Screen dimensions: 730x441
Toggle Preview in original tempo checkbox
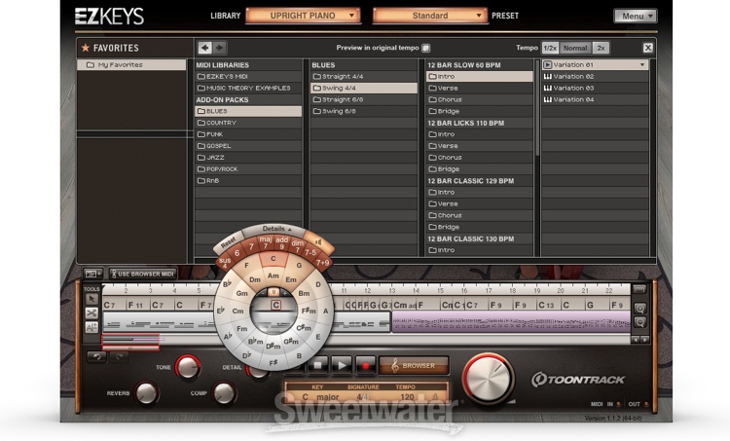tap(425, 48)
